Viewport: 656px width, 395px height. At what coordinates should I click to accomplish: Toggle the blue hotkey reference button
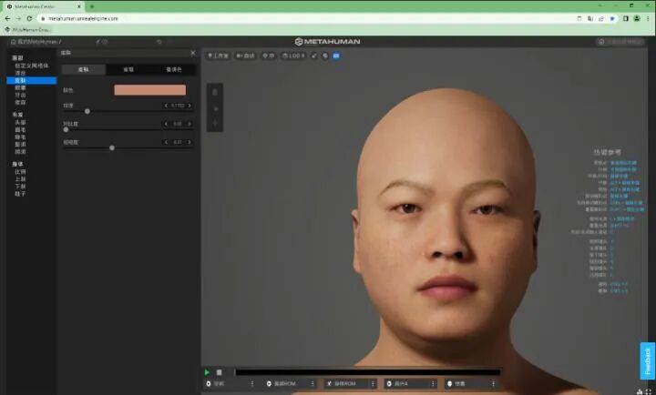coord(336,56)
